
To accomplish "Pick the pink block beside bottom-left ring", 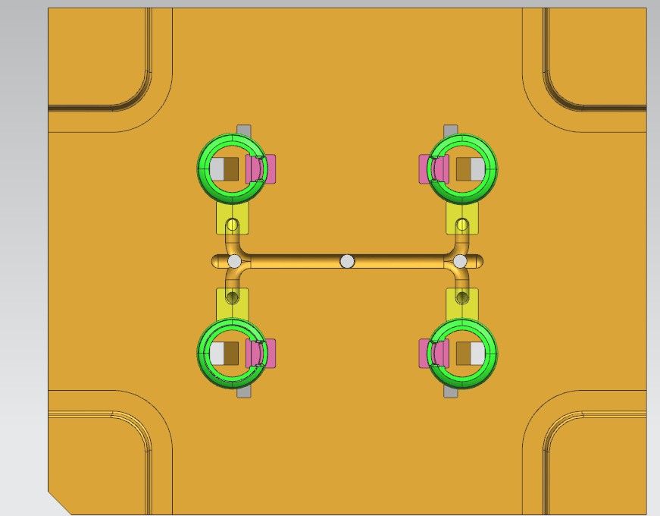I will (271, 353).
